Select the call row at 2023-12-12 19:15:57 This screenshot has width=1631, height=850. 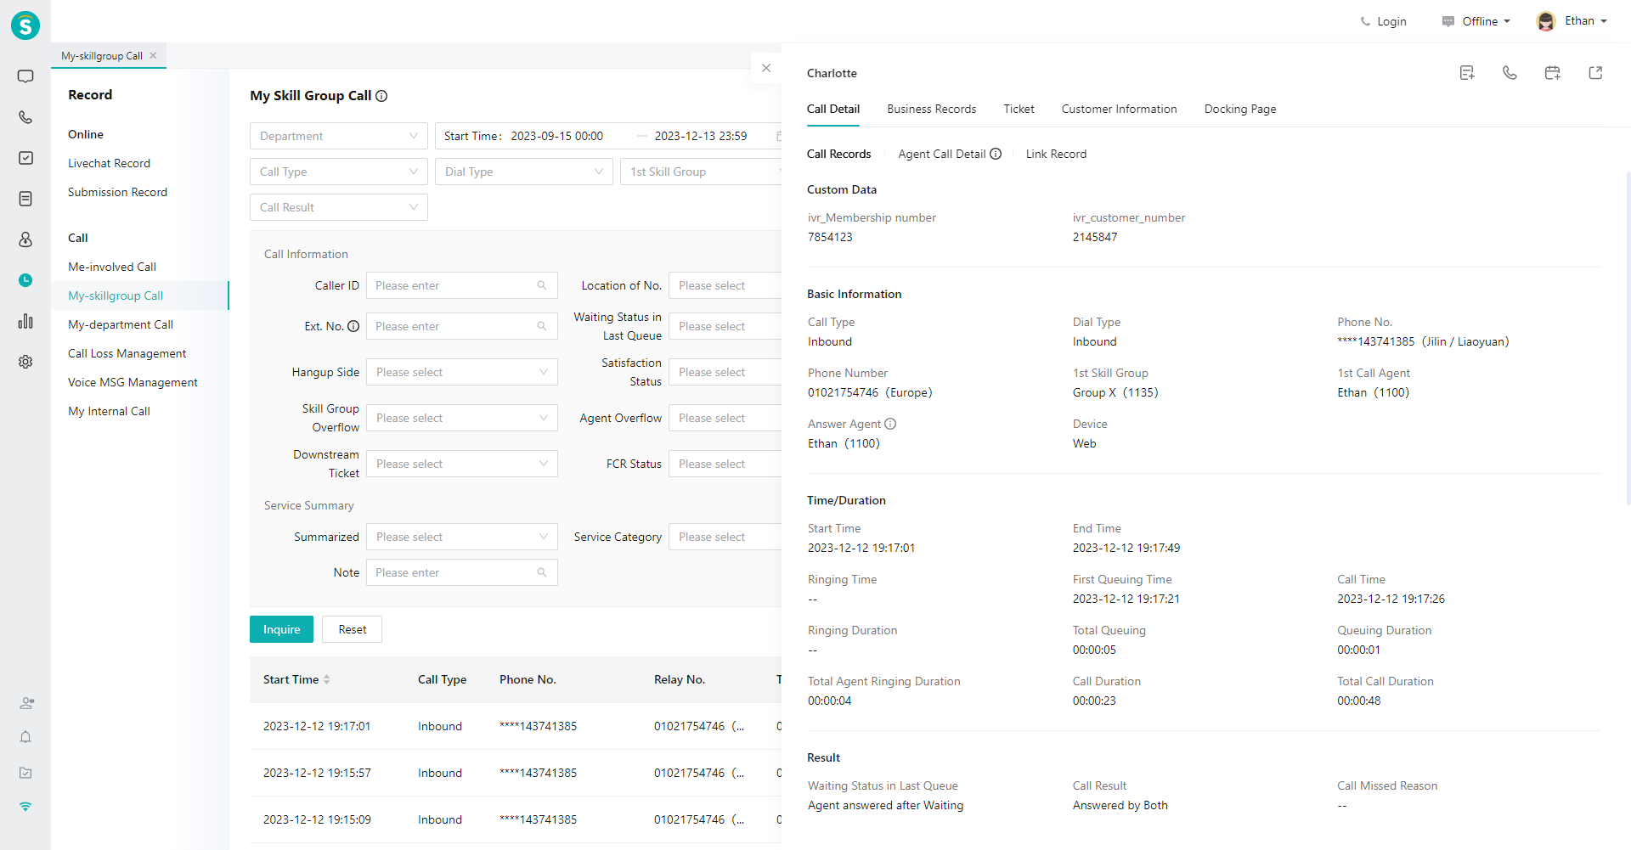[516, 773]
